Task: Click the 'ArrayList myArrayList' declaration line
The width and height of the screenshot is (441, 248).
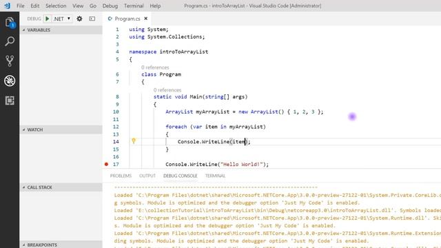Action: pos(245,112)
